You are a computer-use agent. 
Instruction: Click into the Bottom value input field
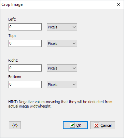25,85
